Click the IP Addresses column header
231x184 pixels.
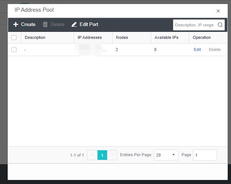pyautogui.click(x=89, y=37)
